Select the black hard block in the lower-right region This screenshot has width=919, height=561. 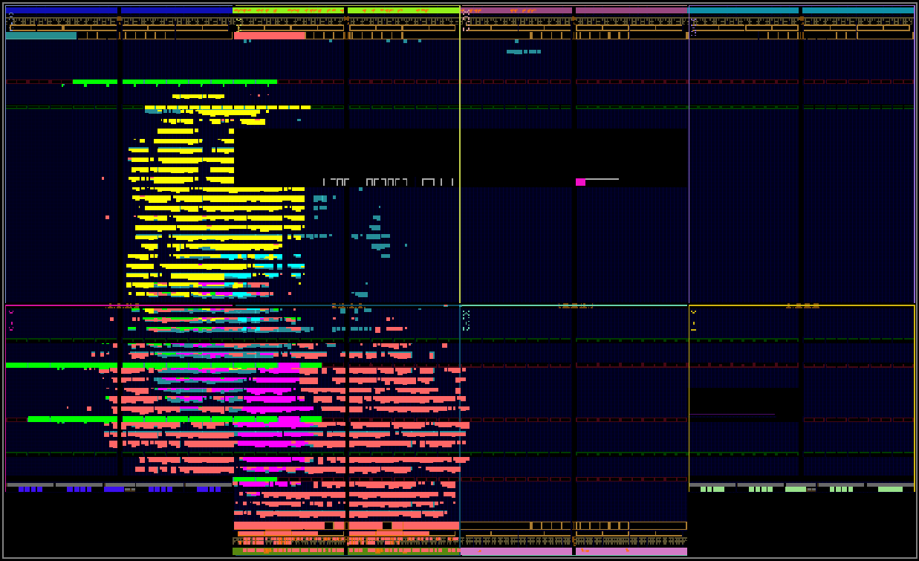[745, 405]
